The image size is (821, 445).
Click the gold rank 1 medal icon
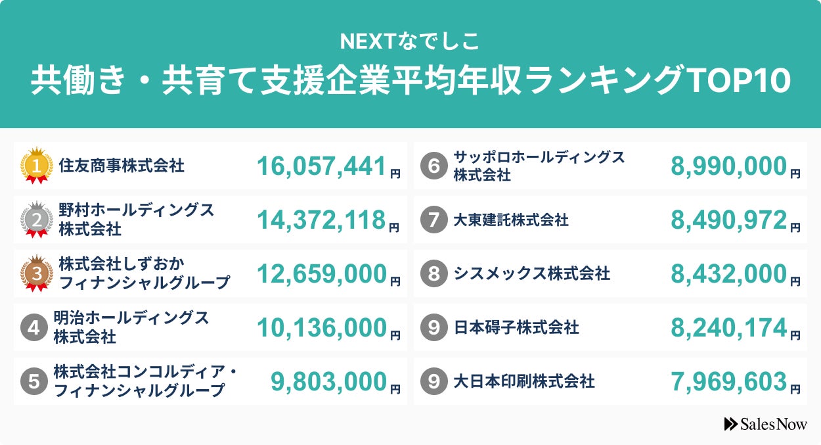point(37,166)
